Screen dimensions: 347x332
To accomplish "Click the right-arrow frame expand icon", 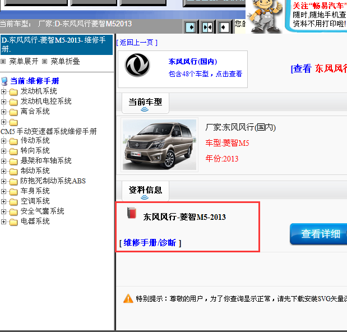I will [191, 27].
